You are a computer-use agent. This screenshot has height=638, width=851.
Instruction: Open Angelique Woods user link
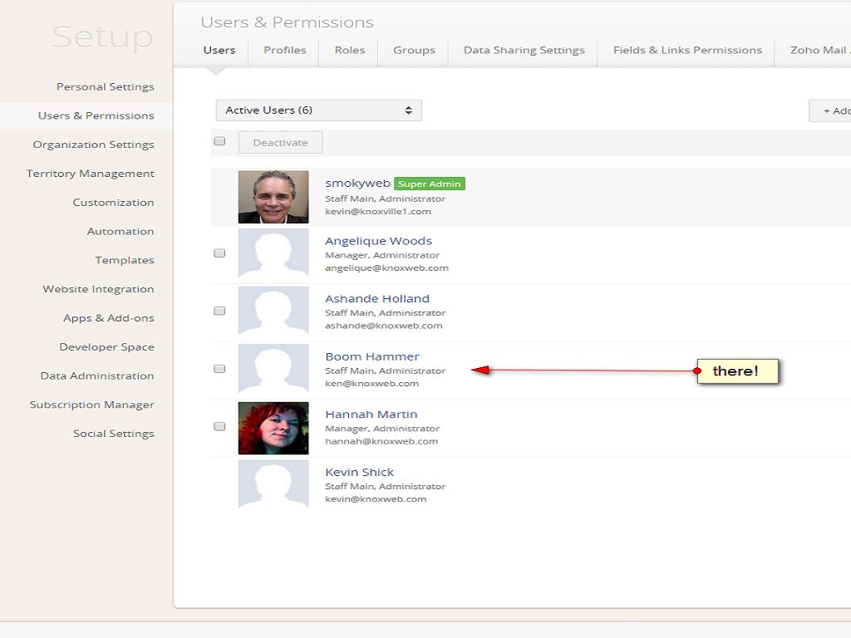click(378, 241)
